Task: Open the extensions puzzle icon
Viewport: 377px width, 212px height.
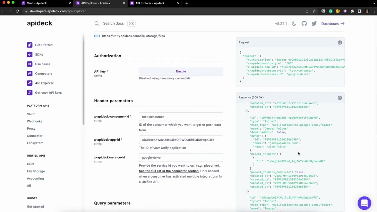Action: (x=352, y=11)
